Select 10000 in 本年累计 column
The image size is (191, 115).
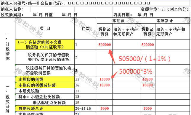coord(147,85)
